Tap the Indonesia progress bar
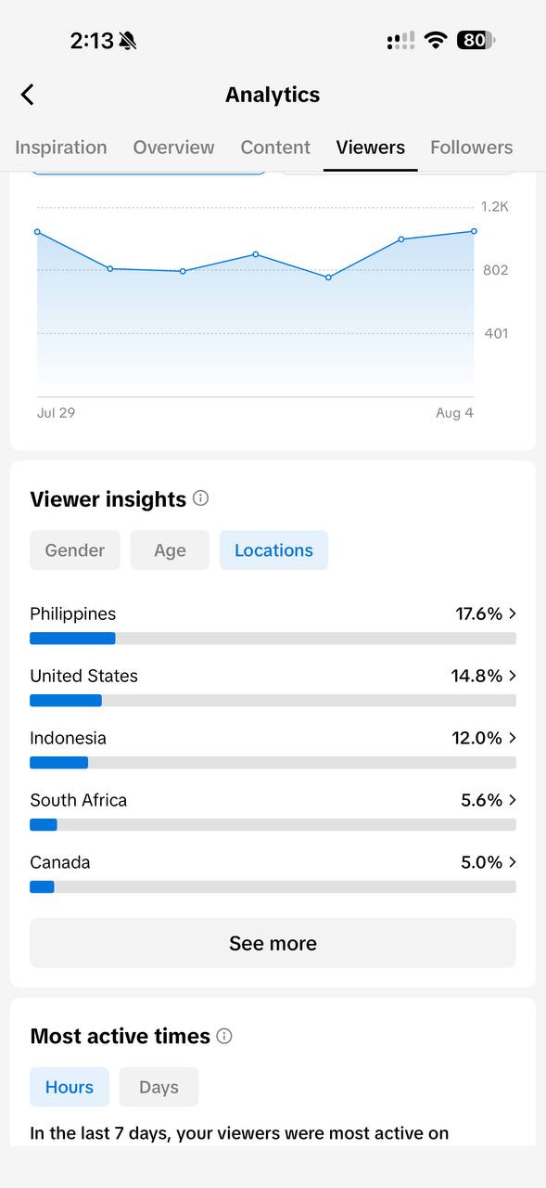 [273, 763]
